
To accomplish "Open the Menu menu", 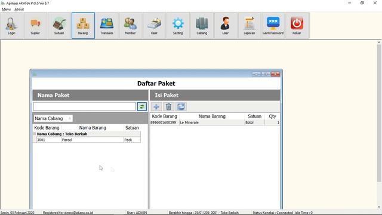I will (x=6, y=10).
